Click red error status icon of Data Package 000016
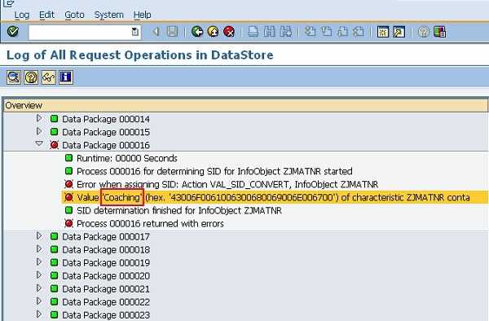This screenshot has height=321, width=489. pos(55,145)
